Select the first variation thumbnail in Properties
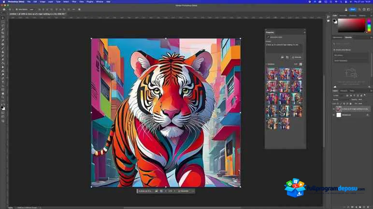Screen dimensions: 373x209 pyautogui.click(x=272, y=74)
